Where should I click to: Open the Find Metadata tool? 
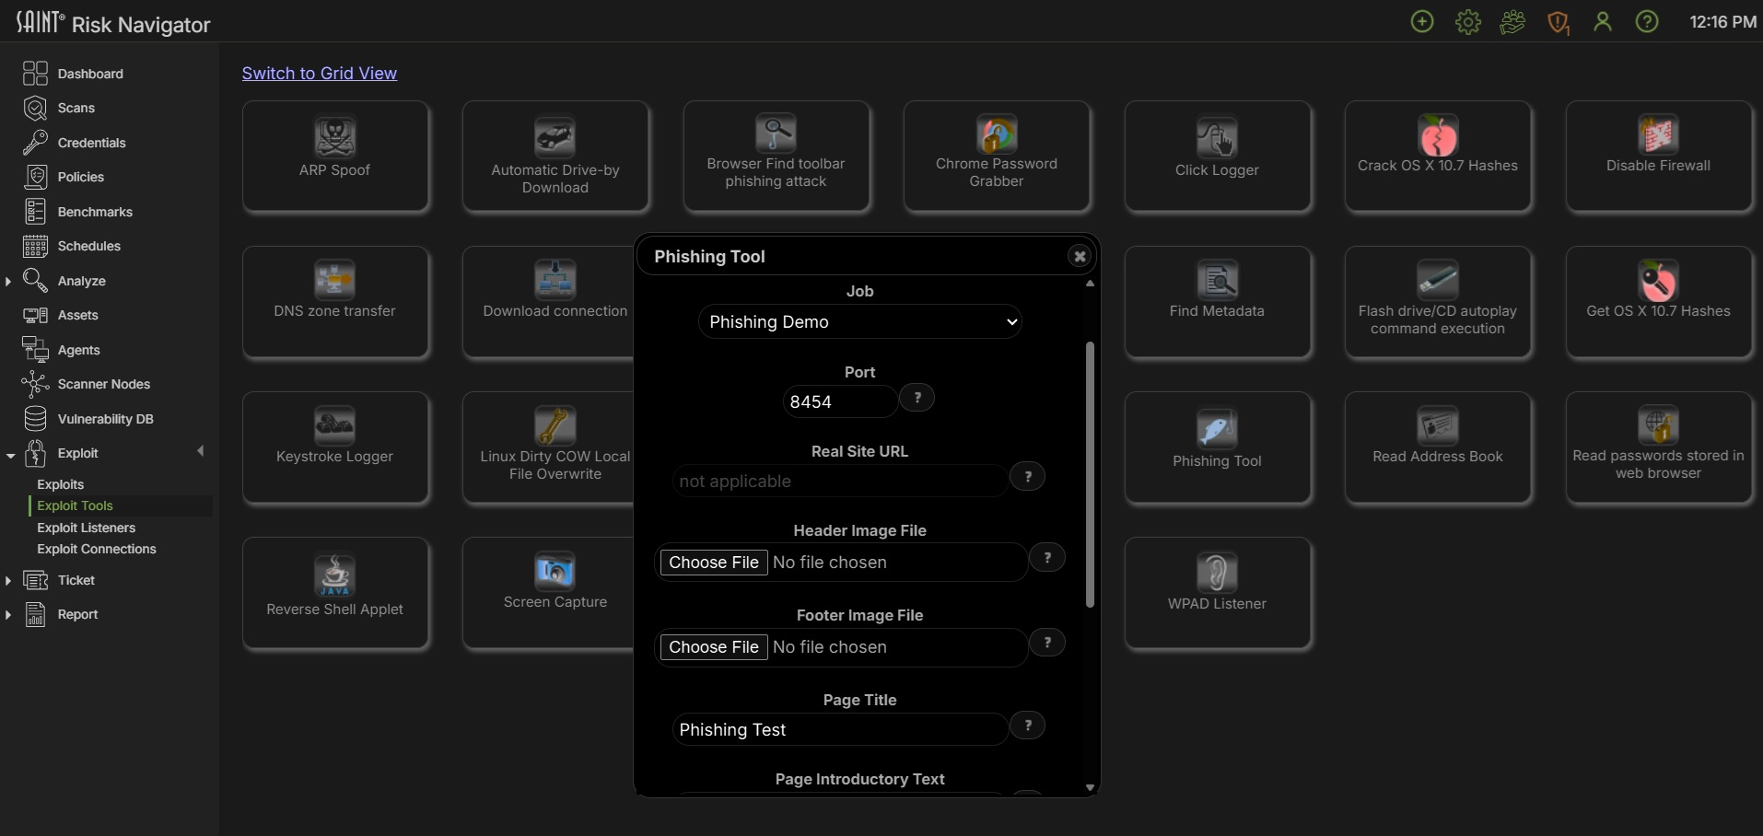1218,301
